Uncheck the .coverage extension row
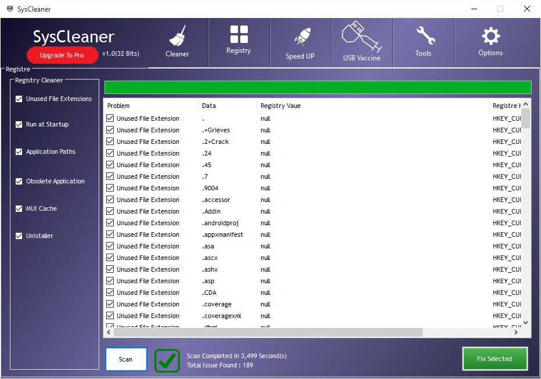This screenshot has height=379, width=541. click(x=110, y=304)
